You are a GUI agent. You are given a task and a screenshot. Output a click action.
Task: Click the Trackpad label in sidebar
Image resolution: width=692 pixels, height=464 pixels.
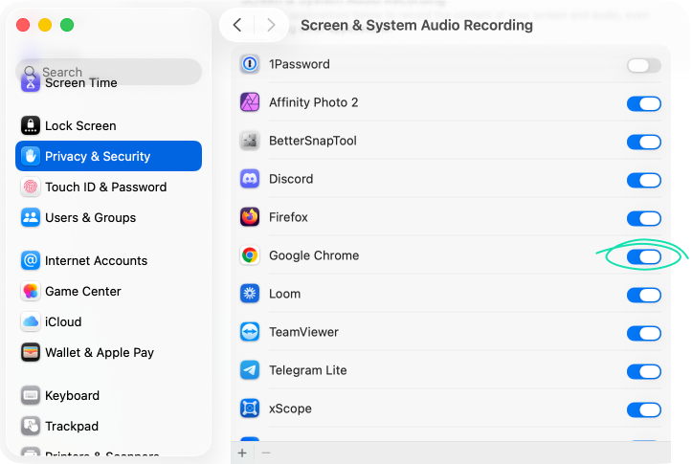tap(72, 426)
